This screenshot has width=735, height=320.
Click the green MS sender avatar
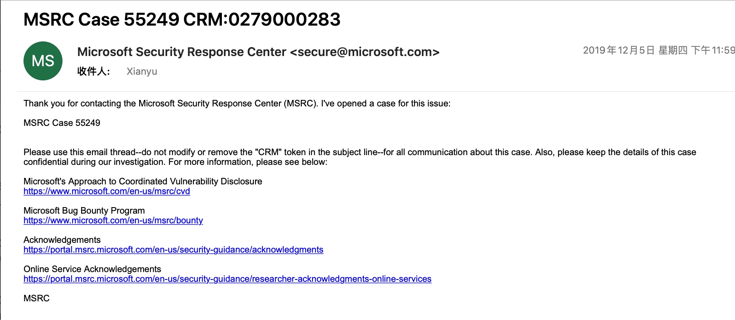tap(43, 61)
